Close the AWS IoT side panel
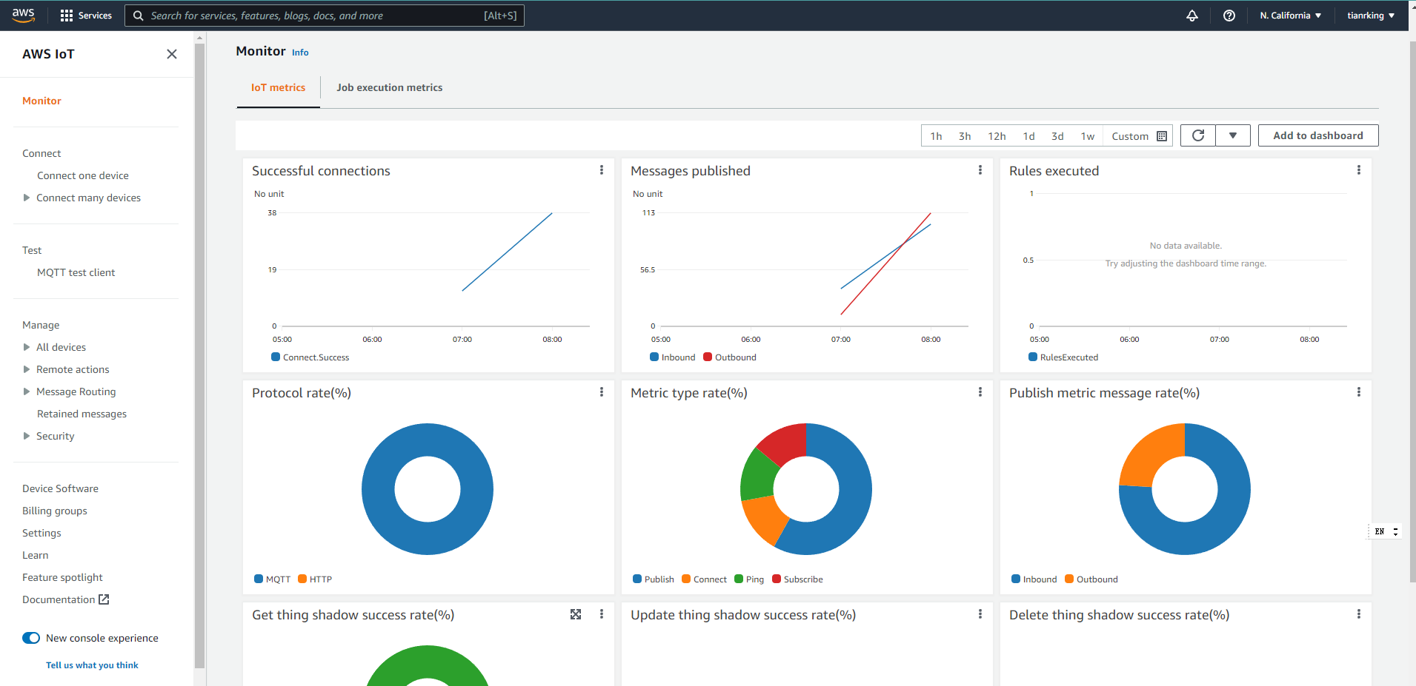1416x686 pixels. click(172, 54)
